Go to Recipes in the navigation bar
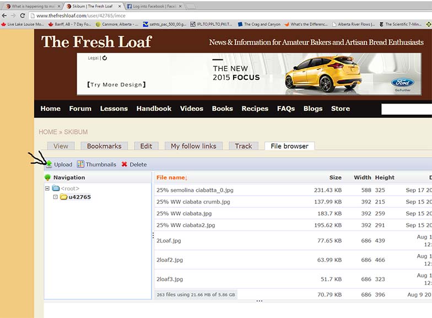 point(255,109)
